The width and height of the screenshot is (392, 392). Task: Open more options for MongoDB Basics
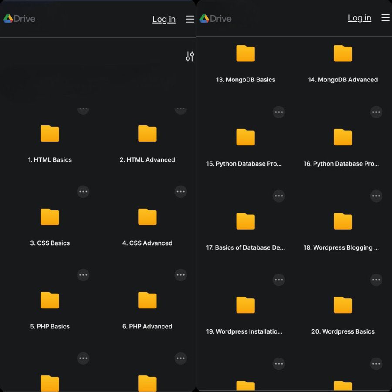279,28
